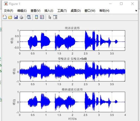This screenshot has height=121, width=140.
Task: Insert a colorbar using the toolbar icon
Action: (x=36, y=17)
